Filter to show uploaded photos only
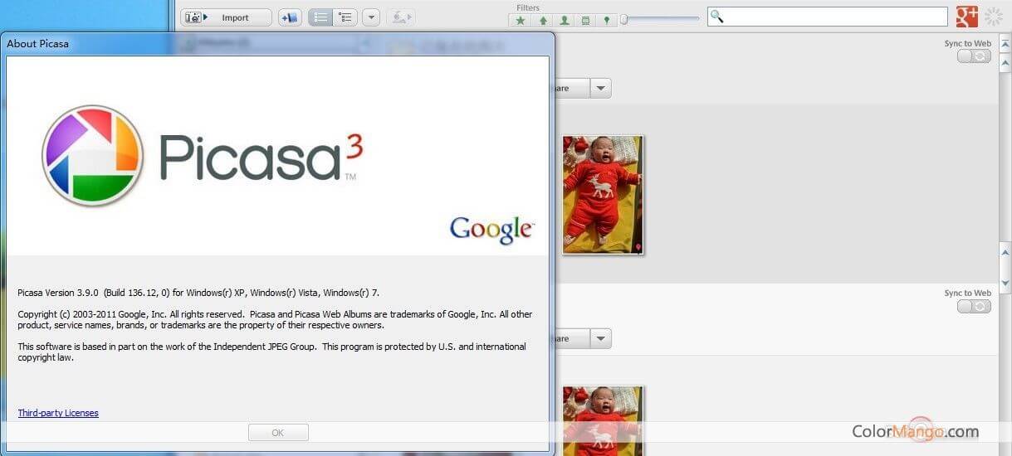The height and width of the screenshot is (456, 1012). click(x=542, y=21)
